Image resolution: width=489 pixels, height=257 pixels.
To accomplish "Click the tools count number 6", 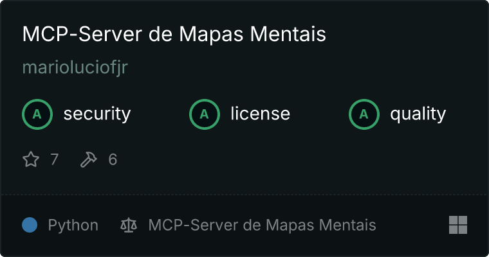I will pyautogui.click(x=113, y=159).
